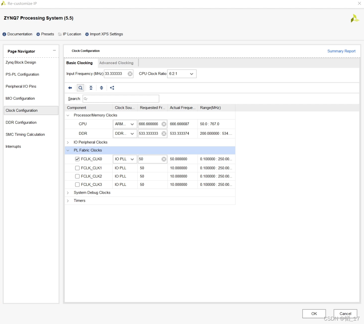364x324 pixels.
Task: Open IP Location folder option
Action: 70,34
